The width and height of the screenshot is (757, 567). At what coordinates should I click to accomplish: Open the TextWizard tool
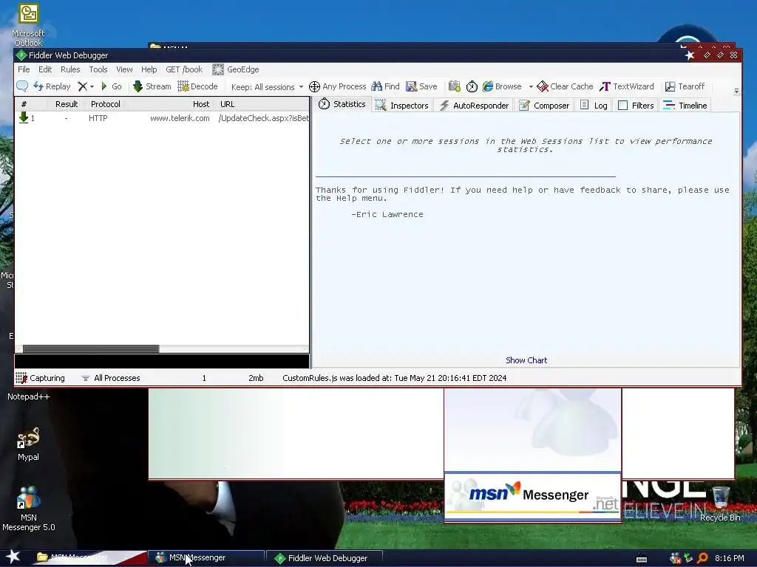(627, 86)
